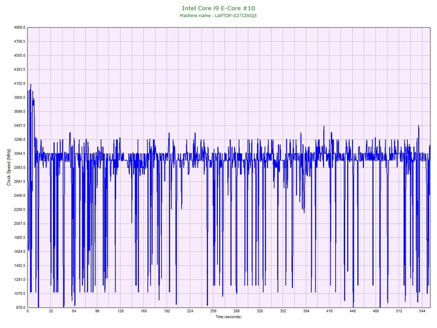Click the x-axis tick label 512
Viewport: 437px width, 328px height.
pos(399,311)
